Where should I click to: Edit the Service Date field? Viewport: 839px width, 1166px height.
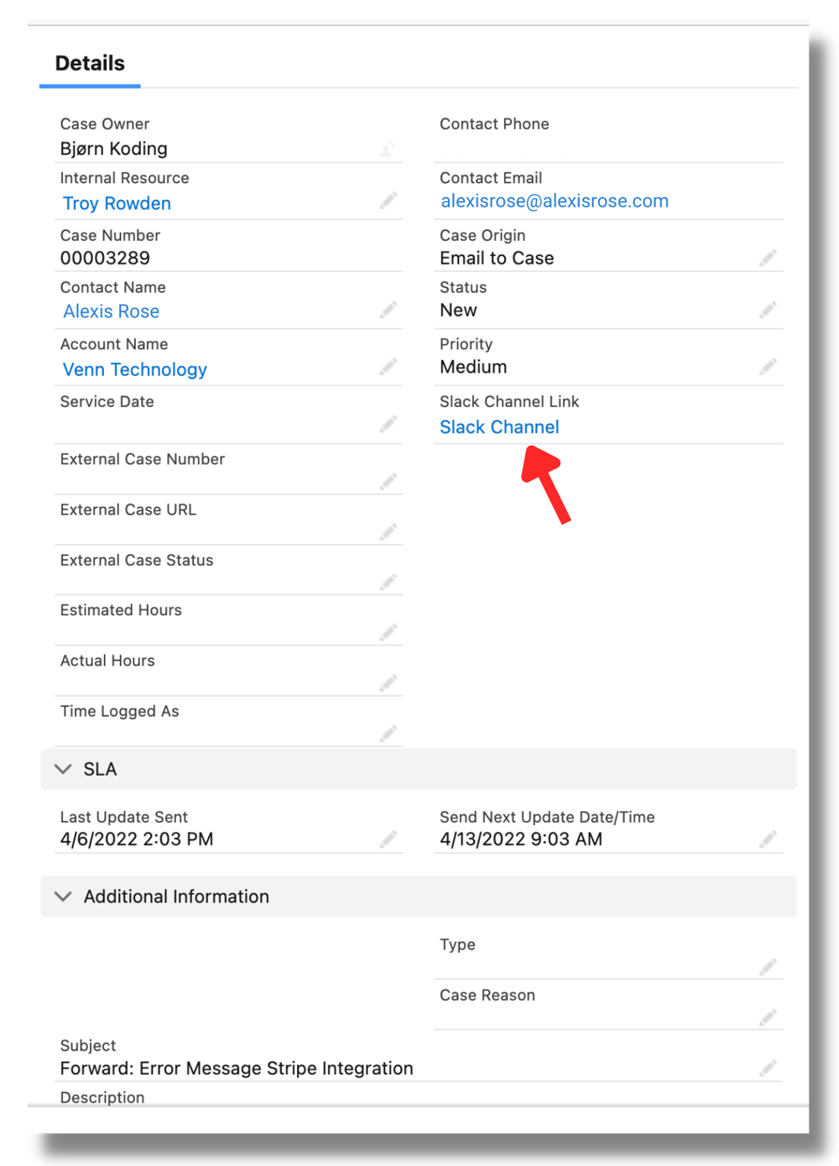point(388,424)
